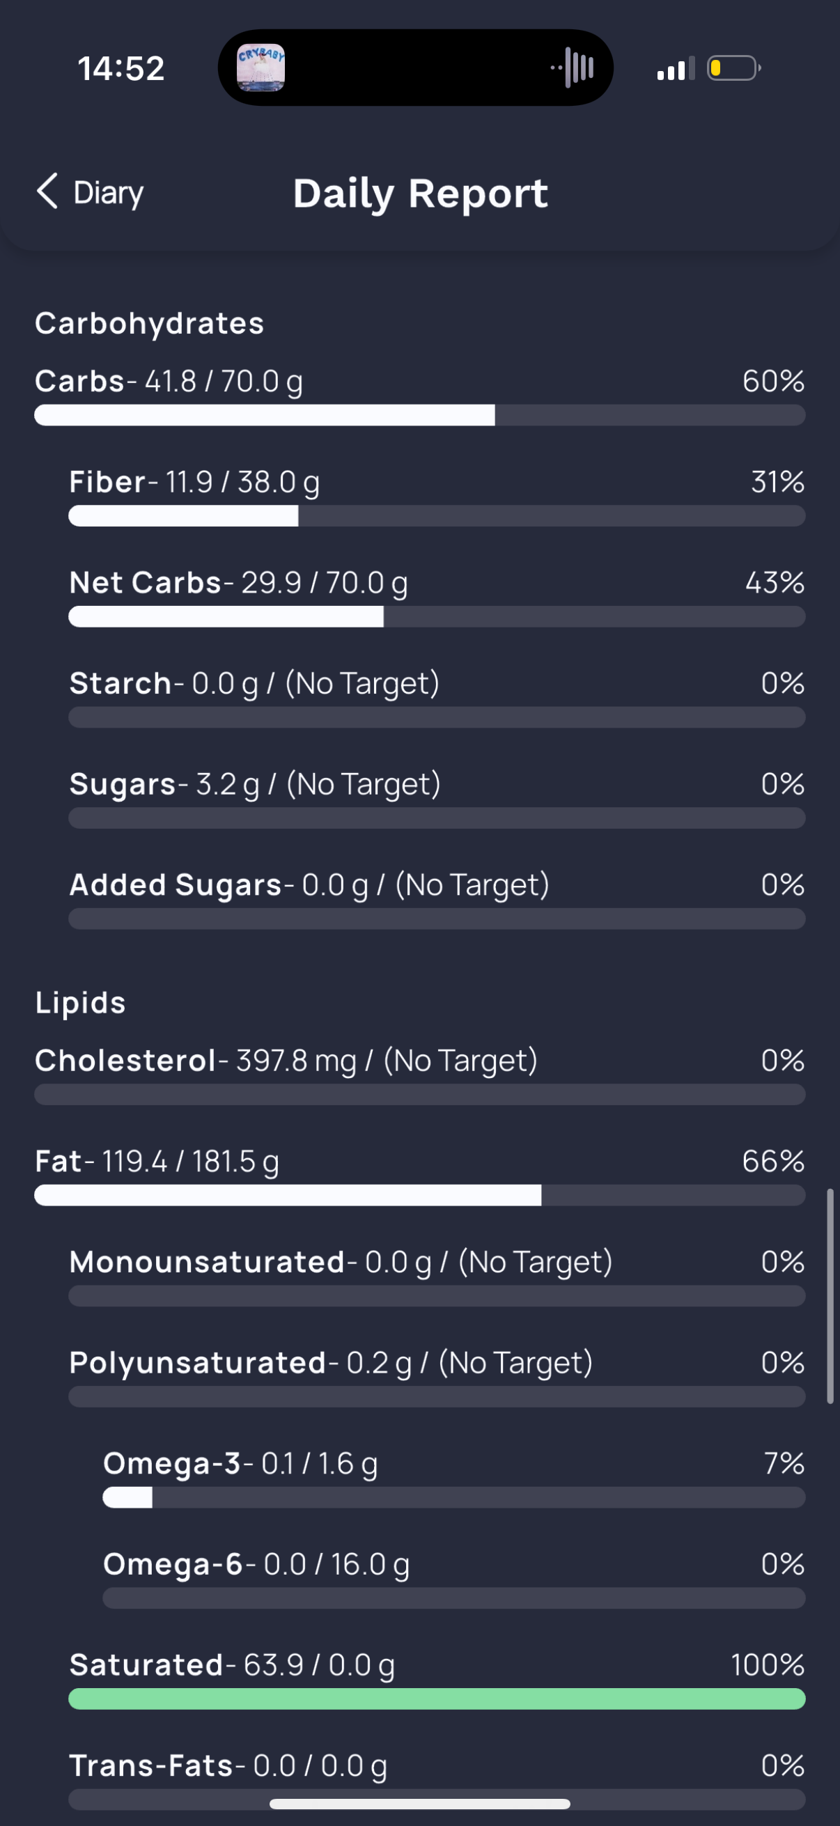Tap the battery icon in status bar
Image resolution: width=840 pixels, height=1826 pixels.
coord(734,68)
